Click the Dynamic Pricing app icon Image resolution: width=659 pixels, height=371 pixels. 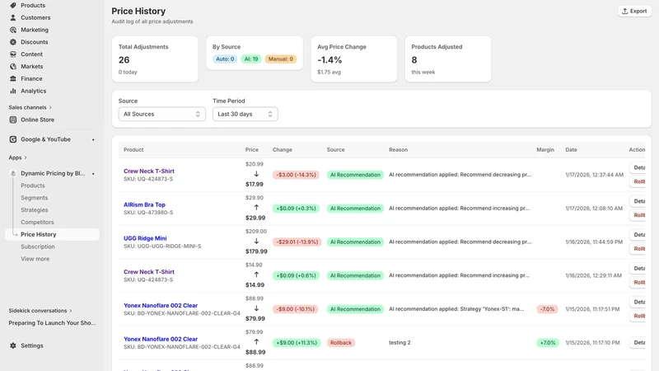tap(13, 173)
